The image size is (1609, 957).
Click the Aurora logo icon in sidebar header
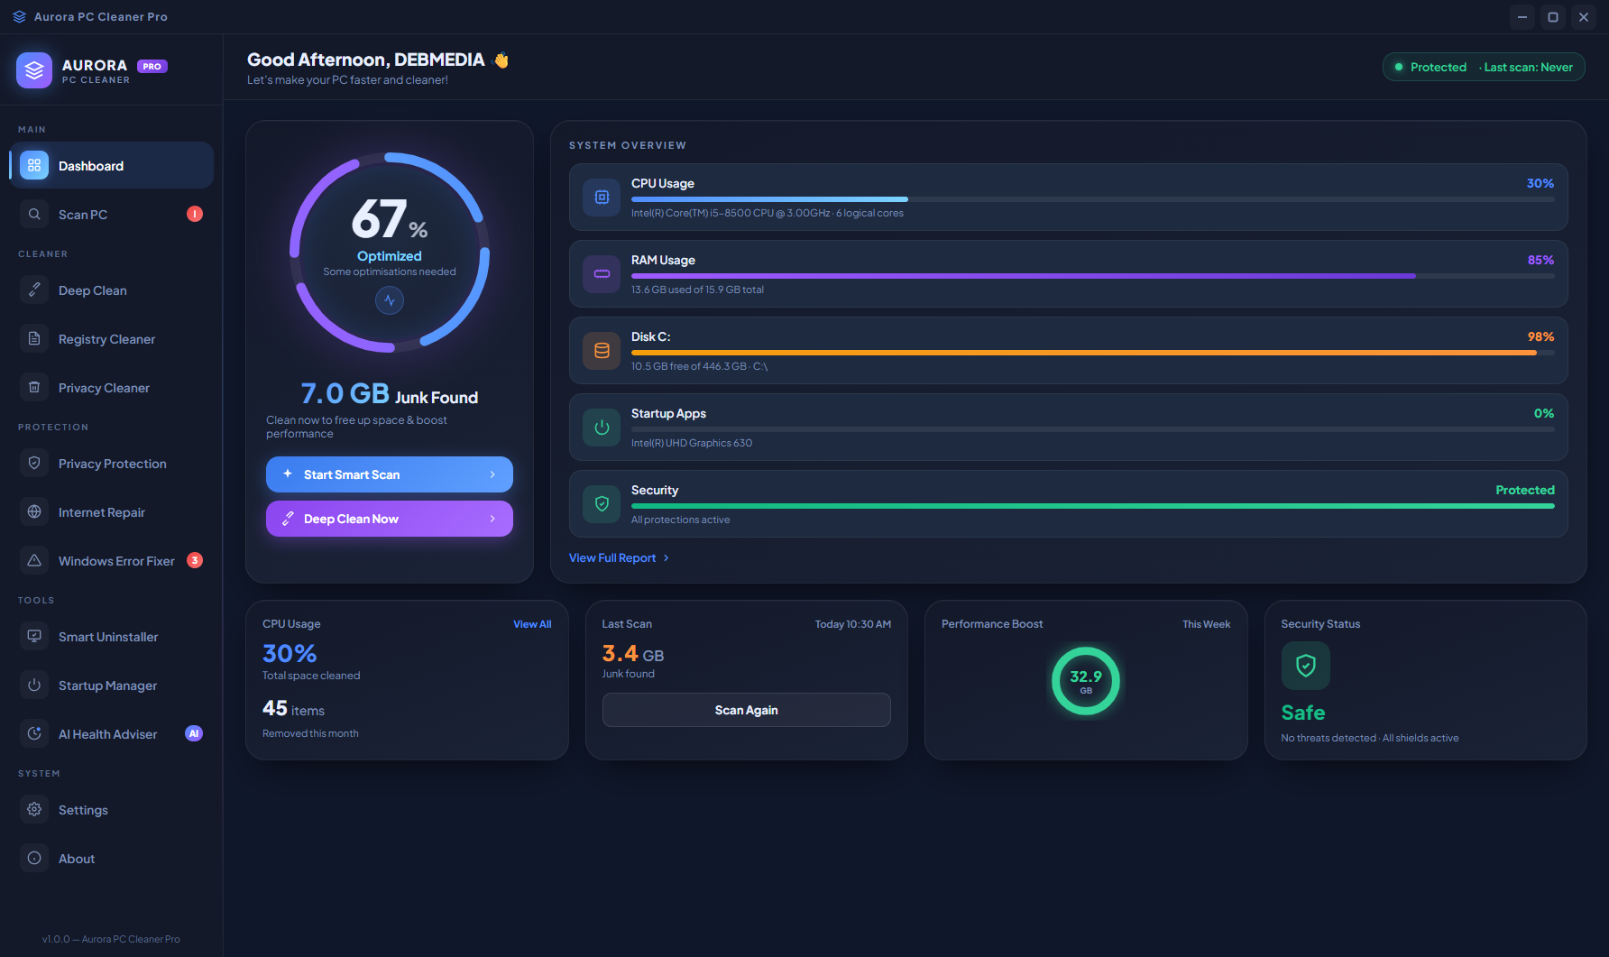[34, 70]
